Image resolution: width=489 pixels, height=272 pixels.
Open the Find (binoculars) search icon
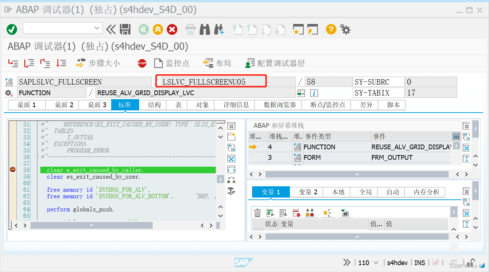point(205,29)
